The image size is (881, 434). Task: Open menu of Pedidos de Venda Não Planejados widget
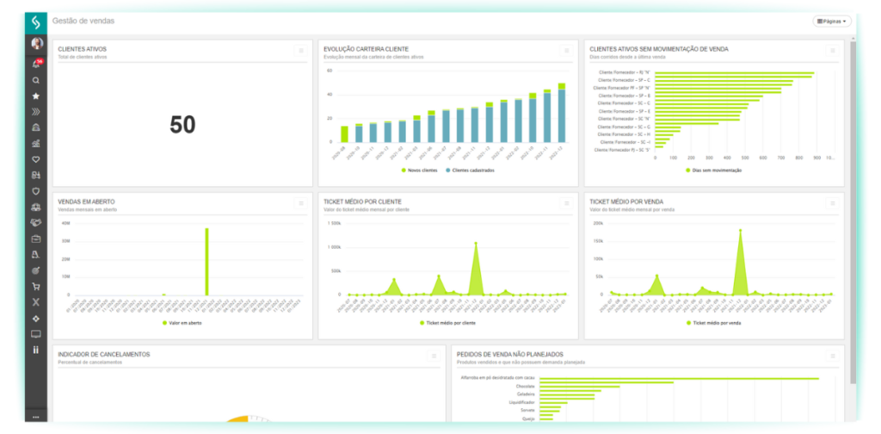(832, 356)
